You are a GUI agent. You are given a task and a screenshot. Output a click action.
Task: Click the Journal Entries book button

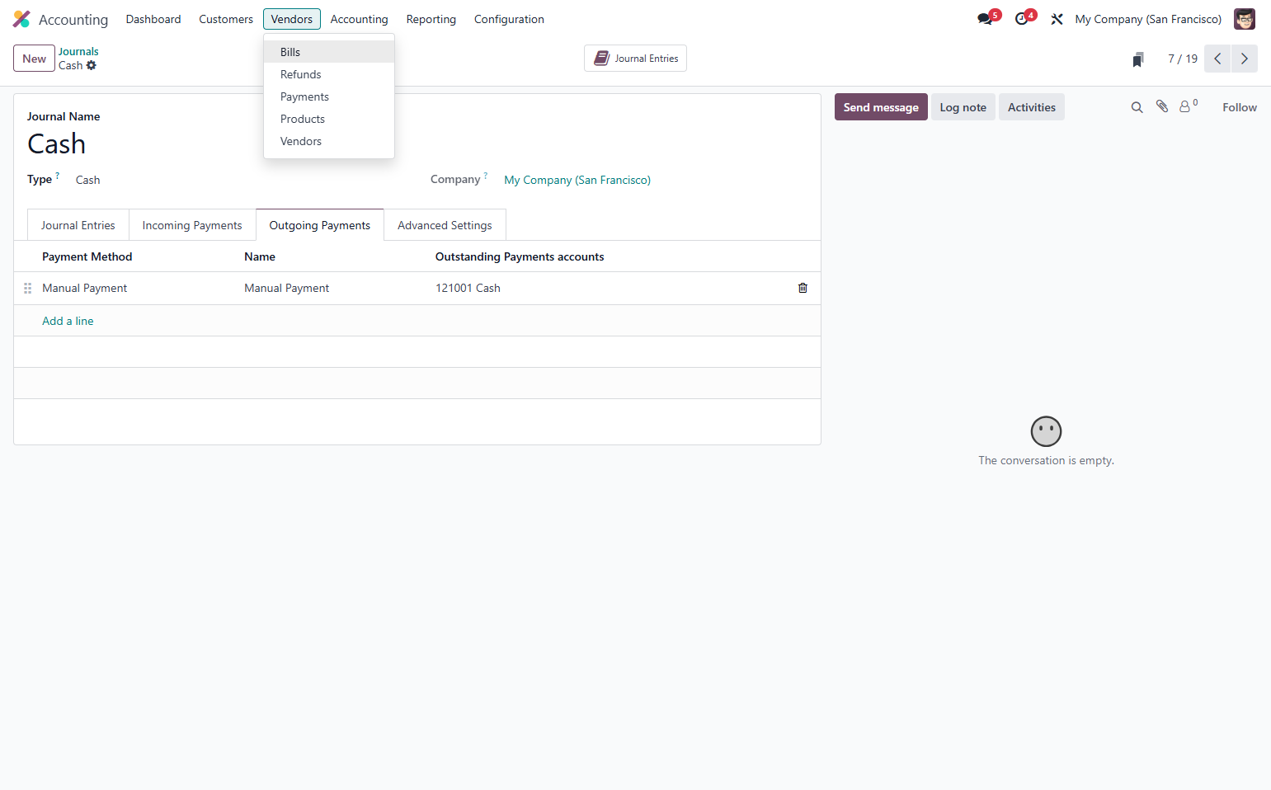635,59
